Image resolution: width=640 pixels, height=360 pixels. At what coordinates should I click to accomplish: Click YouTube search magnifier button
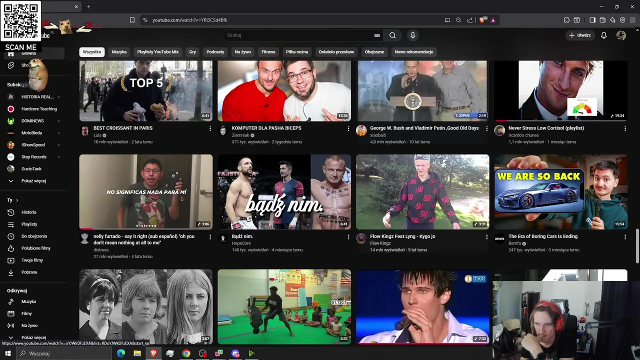click(392, 35)
